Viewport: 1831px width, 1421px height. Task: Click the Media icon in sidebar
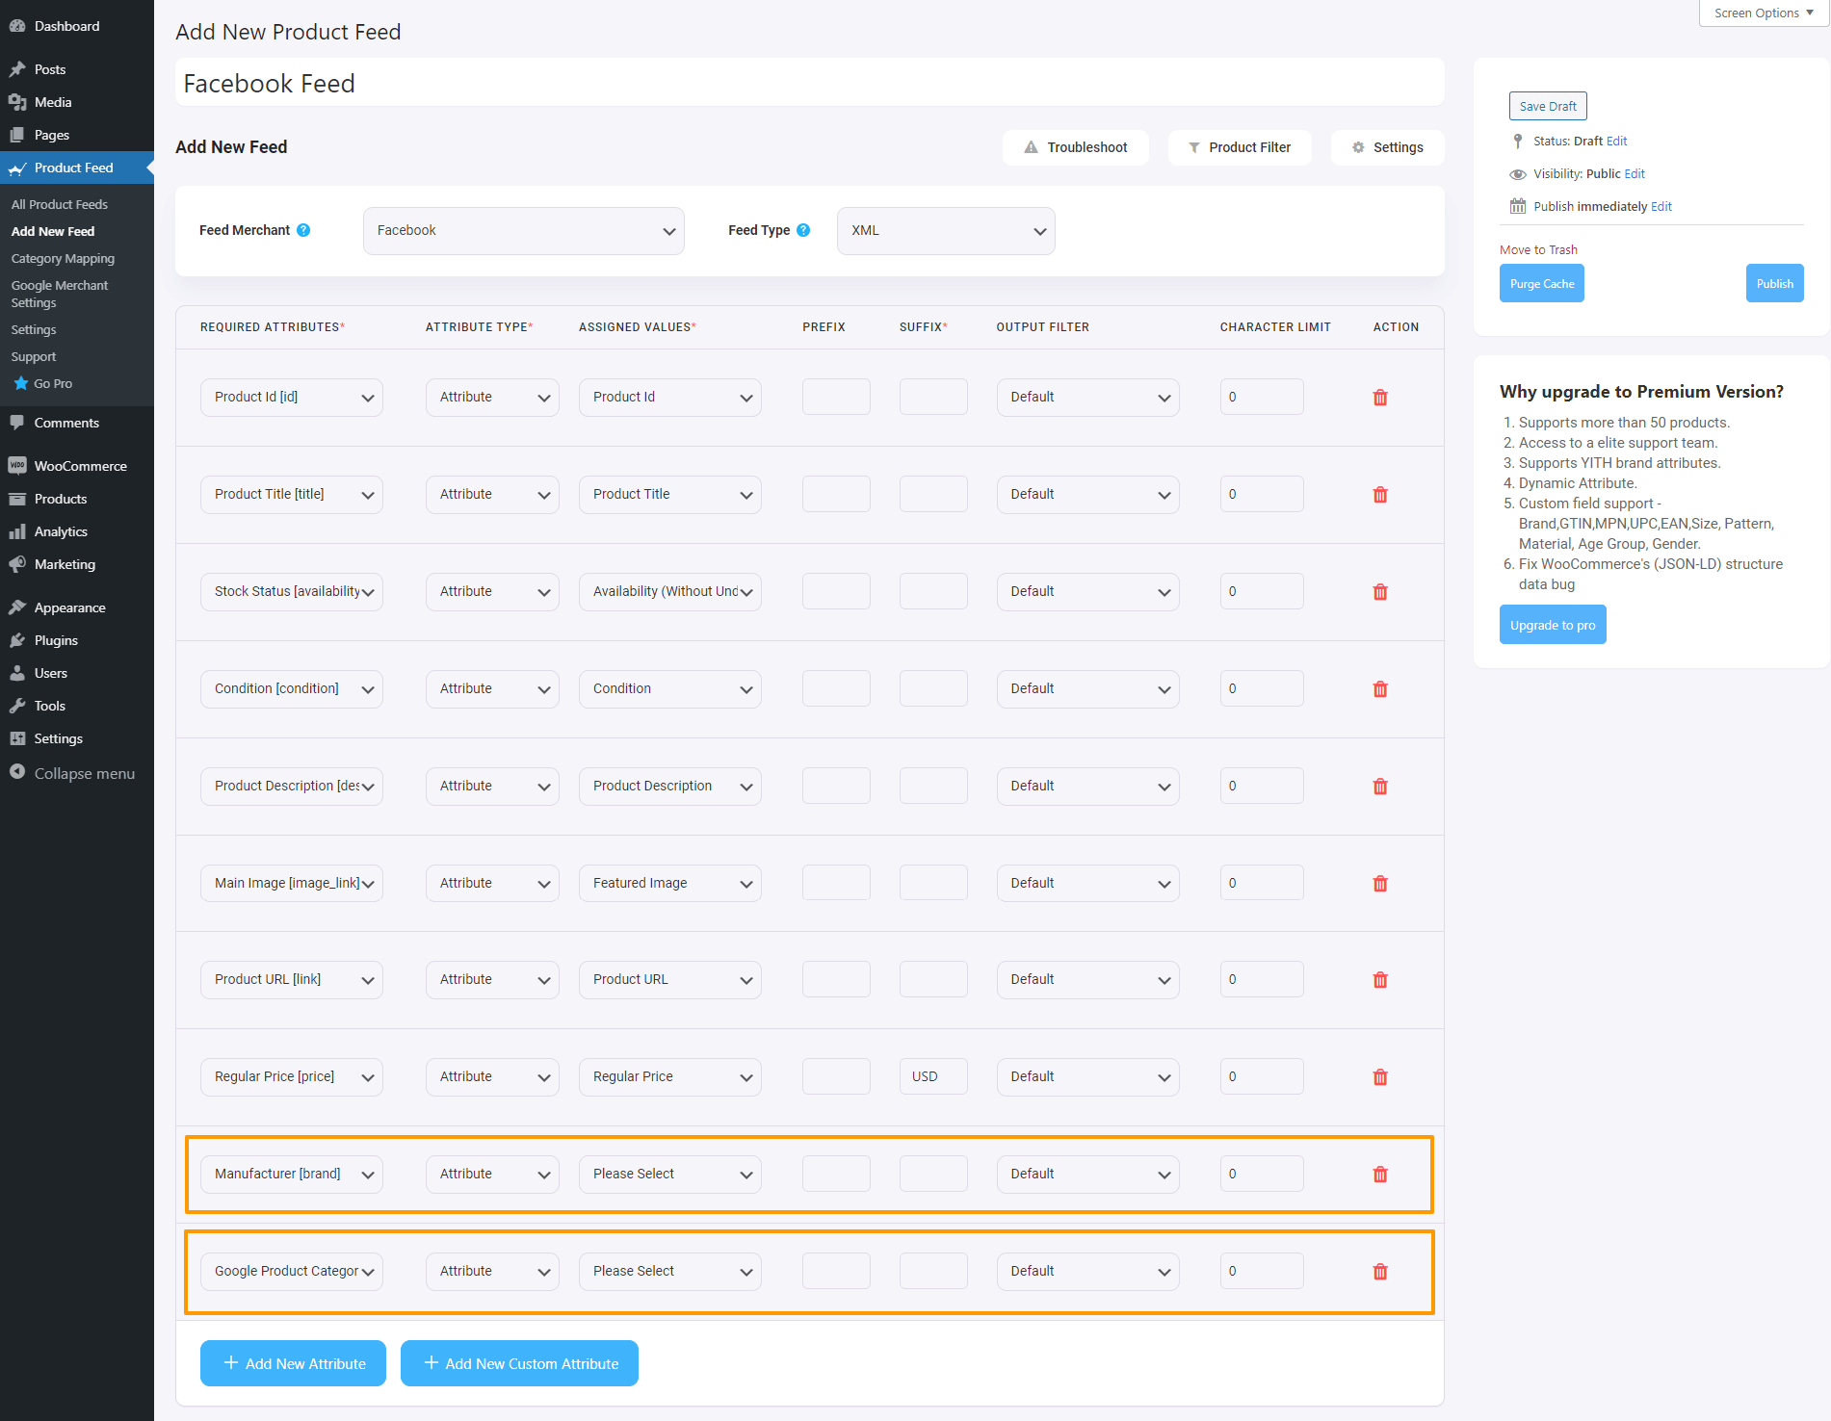point(17,102)
